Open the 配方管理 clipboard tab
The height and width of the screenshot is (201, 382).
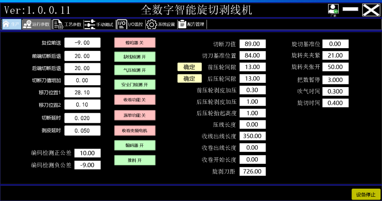(x=191, y=24)
